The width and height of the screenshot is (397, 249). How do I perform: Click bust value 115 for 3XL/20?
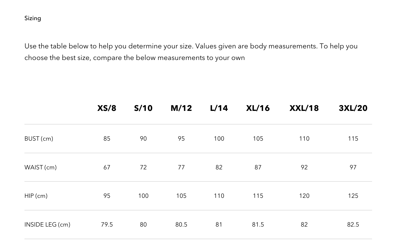[353, 139]
